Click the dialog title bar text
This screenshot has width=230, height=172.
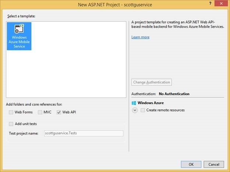click(115, 4)
